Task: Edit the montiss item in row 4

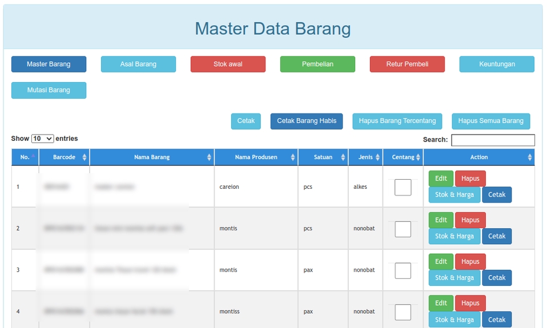Action: pyautogui.click(x=441, y=303)
